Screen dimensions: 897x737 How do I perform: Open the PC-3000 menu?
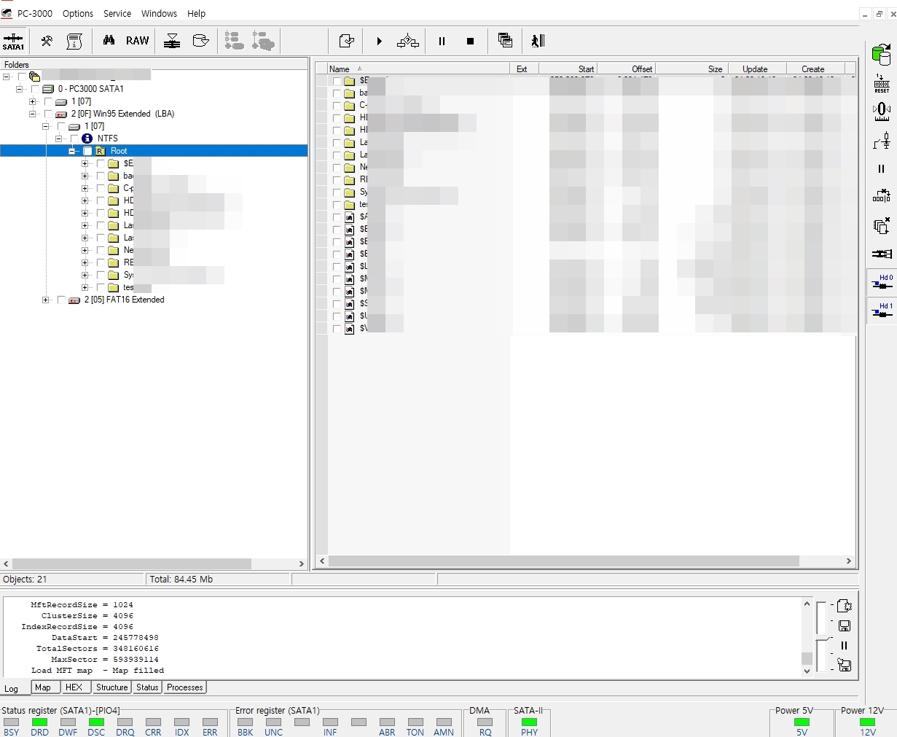[x=35, y=13]
